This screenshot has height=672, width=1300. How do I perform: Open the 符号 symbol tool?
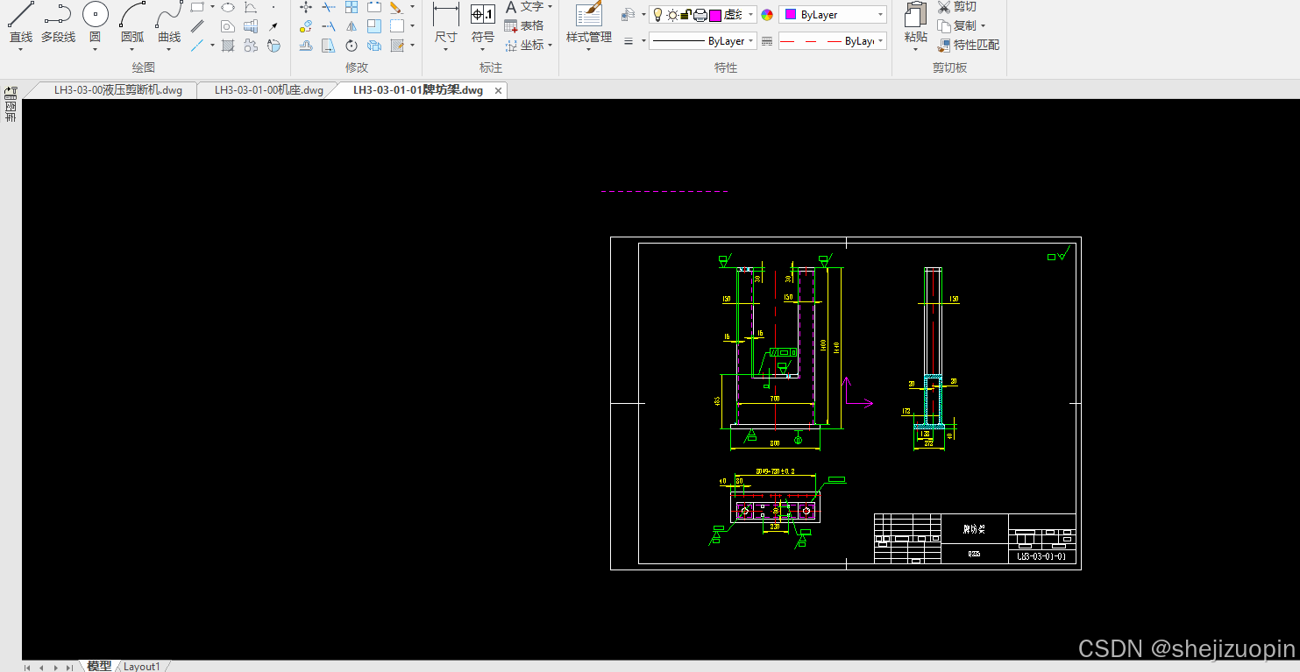click(483, 24)
